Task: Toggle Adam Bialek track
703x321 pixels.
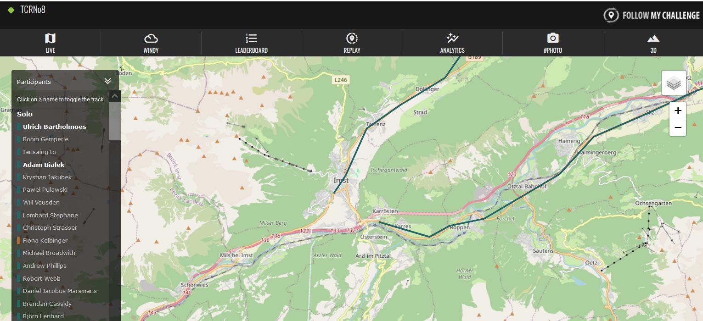Action: point(44,165)
